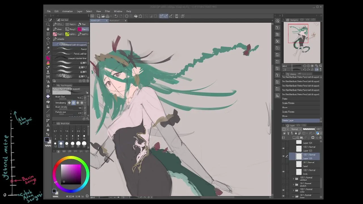
Task: Click the Open file icon in command bar
Action: click(x=103, y=16)
